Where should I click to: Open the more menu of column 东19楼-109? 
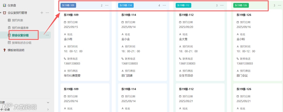tap(107, 5)
